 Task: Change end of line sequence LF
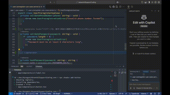point(126,94)
